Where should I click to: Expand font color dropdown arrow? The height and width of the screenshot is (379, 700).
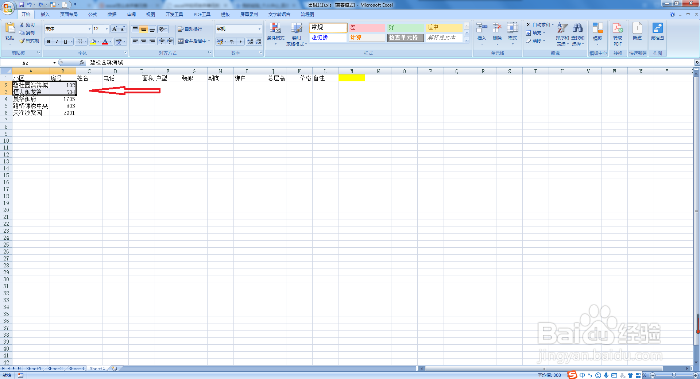click(111, 42)
